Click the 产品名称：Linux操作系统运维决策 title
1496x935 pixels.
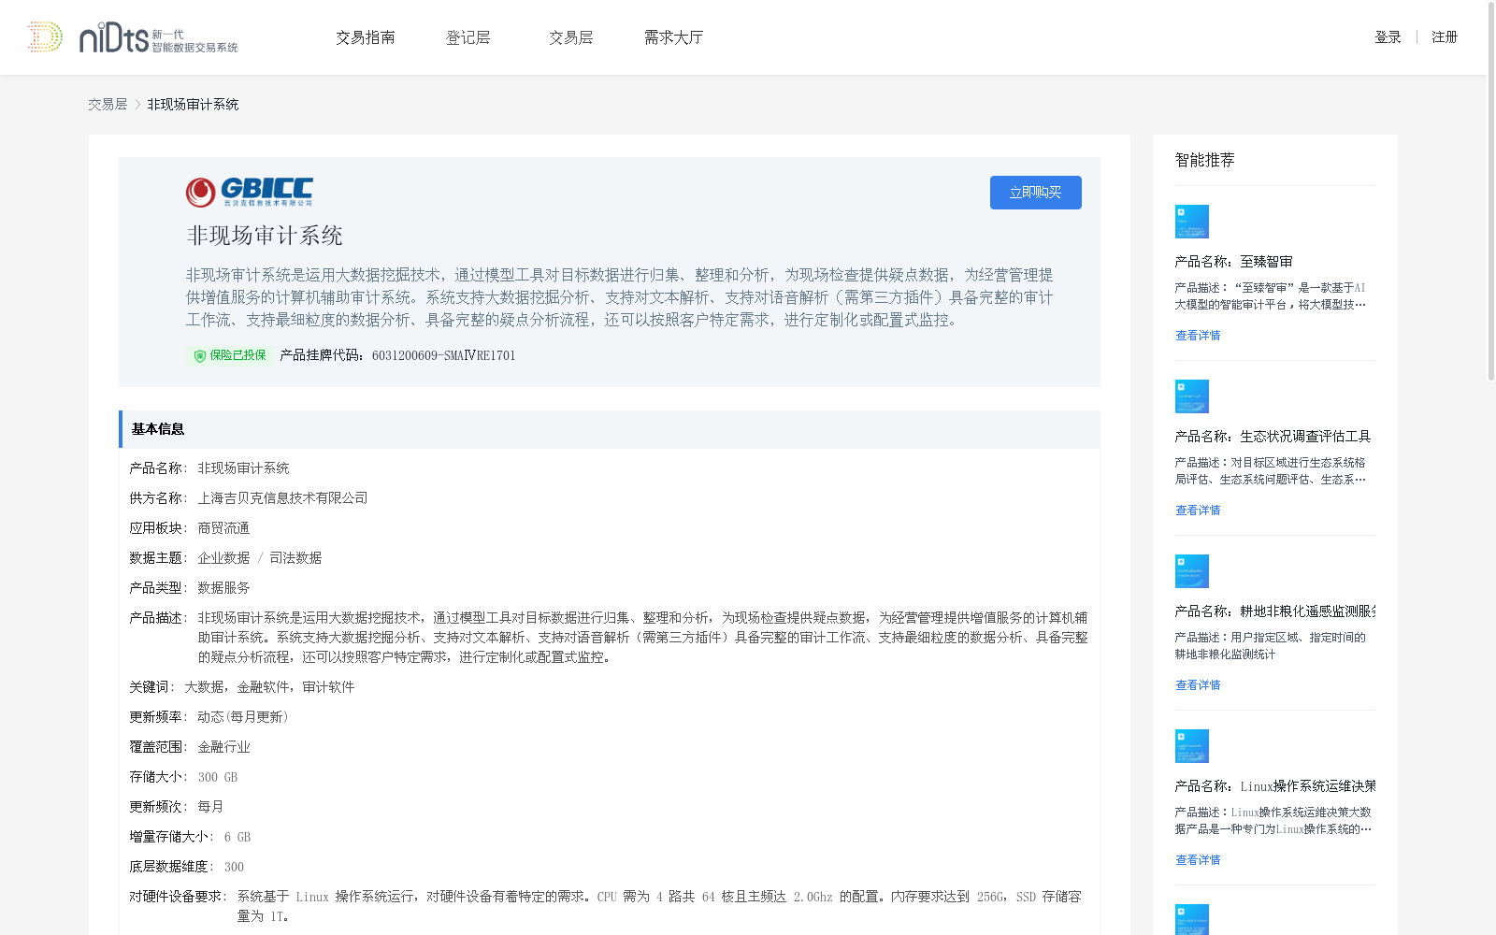pos(1275,786)
